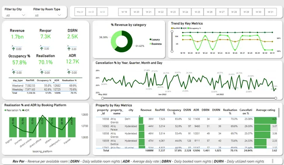Click the green up arrow under Revenue

[14, 49]
